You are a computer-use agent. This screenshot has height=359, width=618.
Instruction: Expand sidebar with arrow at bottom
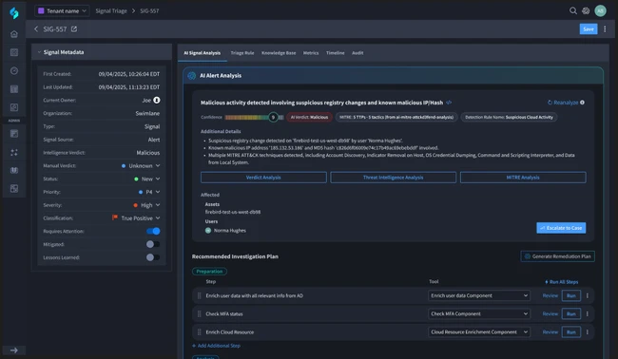pyautogui.click(x=14, y=350)
